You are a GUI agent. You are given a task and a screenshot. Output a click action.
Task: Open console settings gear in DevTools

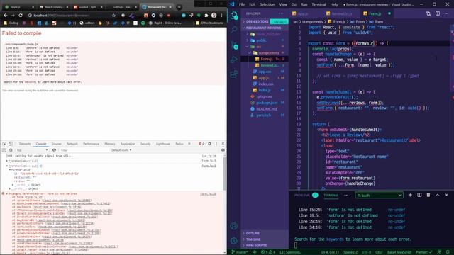[223, 150]
